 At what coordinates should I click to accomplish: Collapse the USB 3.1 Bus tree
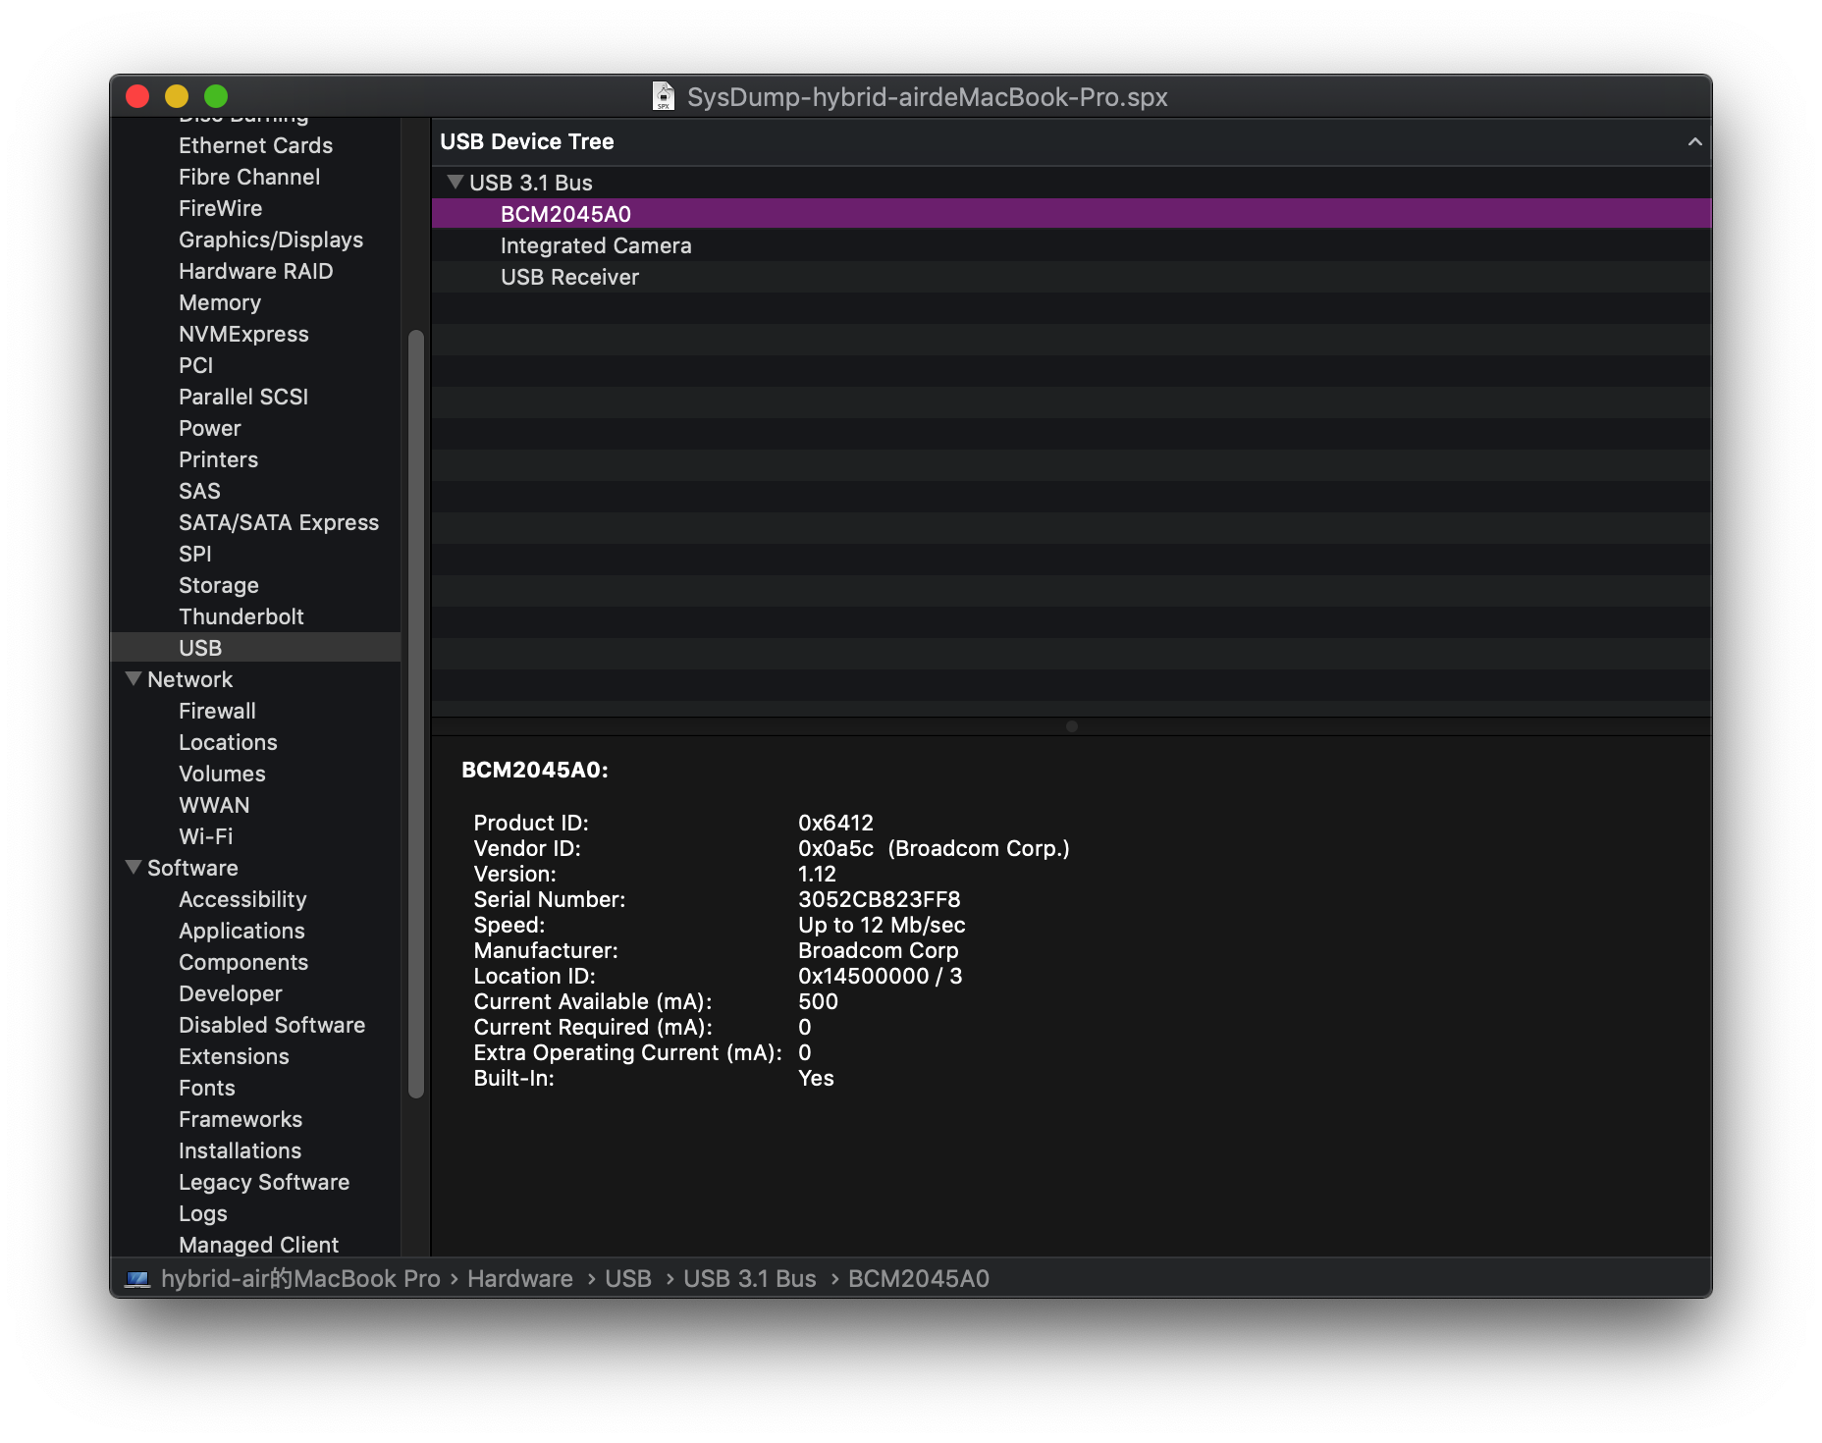[x=455, y=182]
